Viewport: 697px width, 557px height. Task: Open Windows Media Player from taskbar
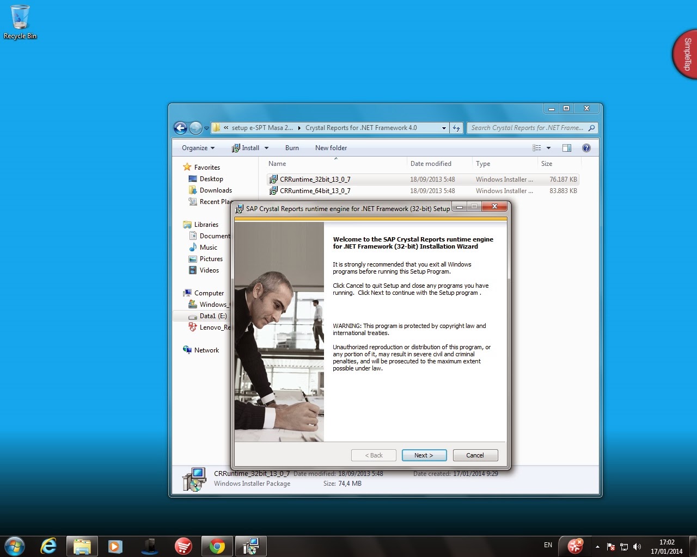coord(115,546)
